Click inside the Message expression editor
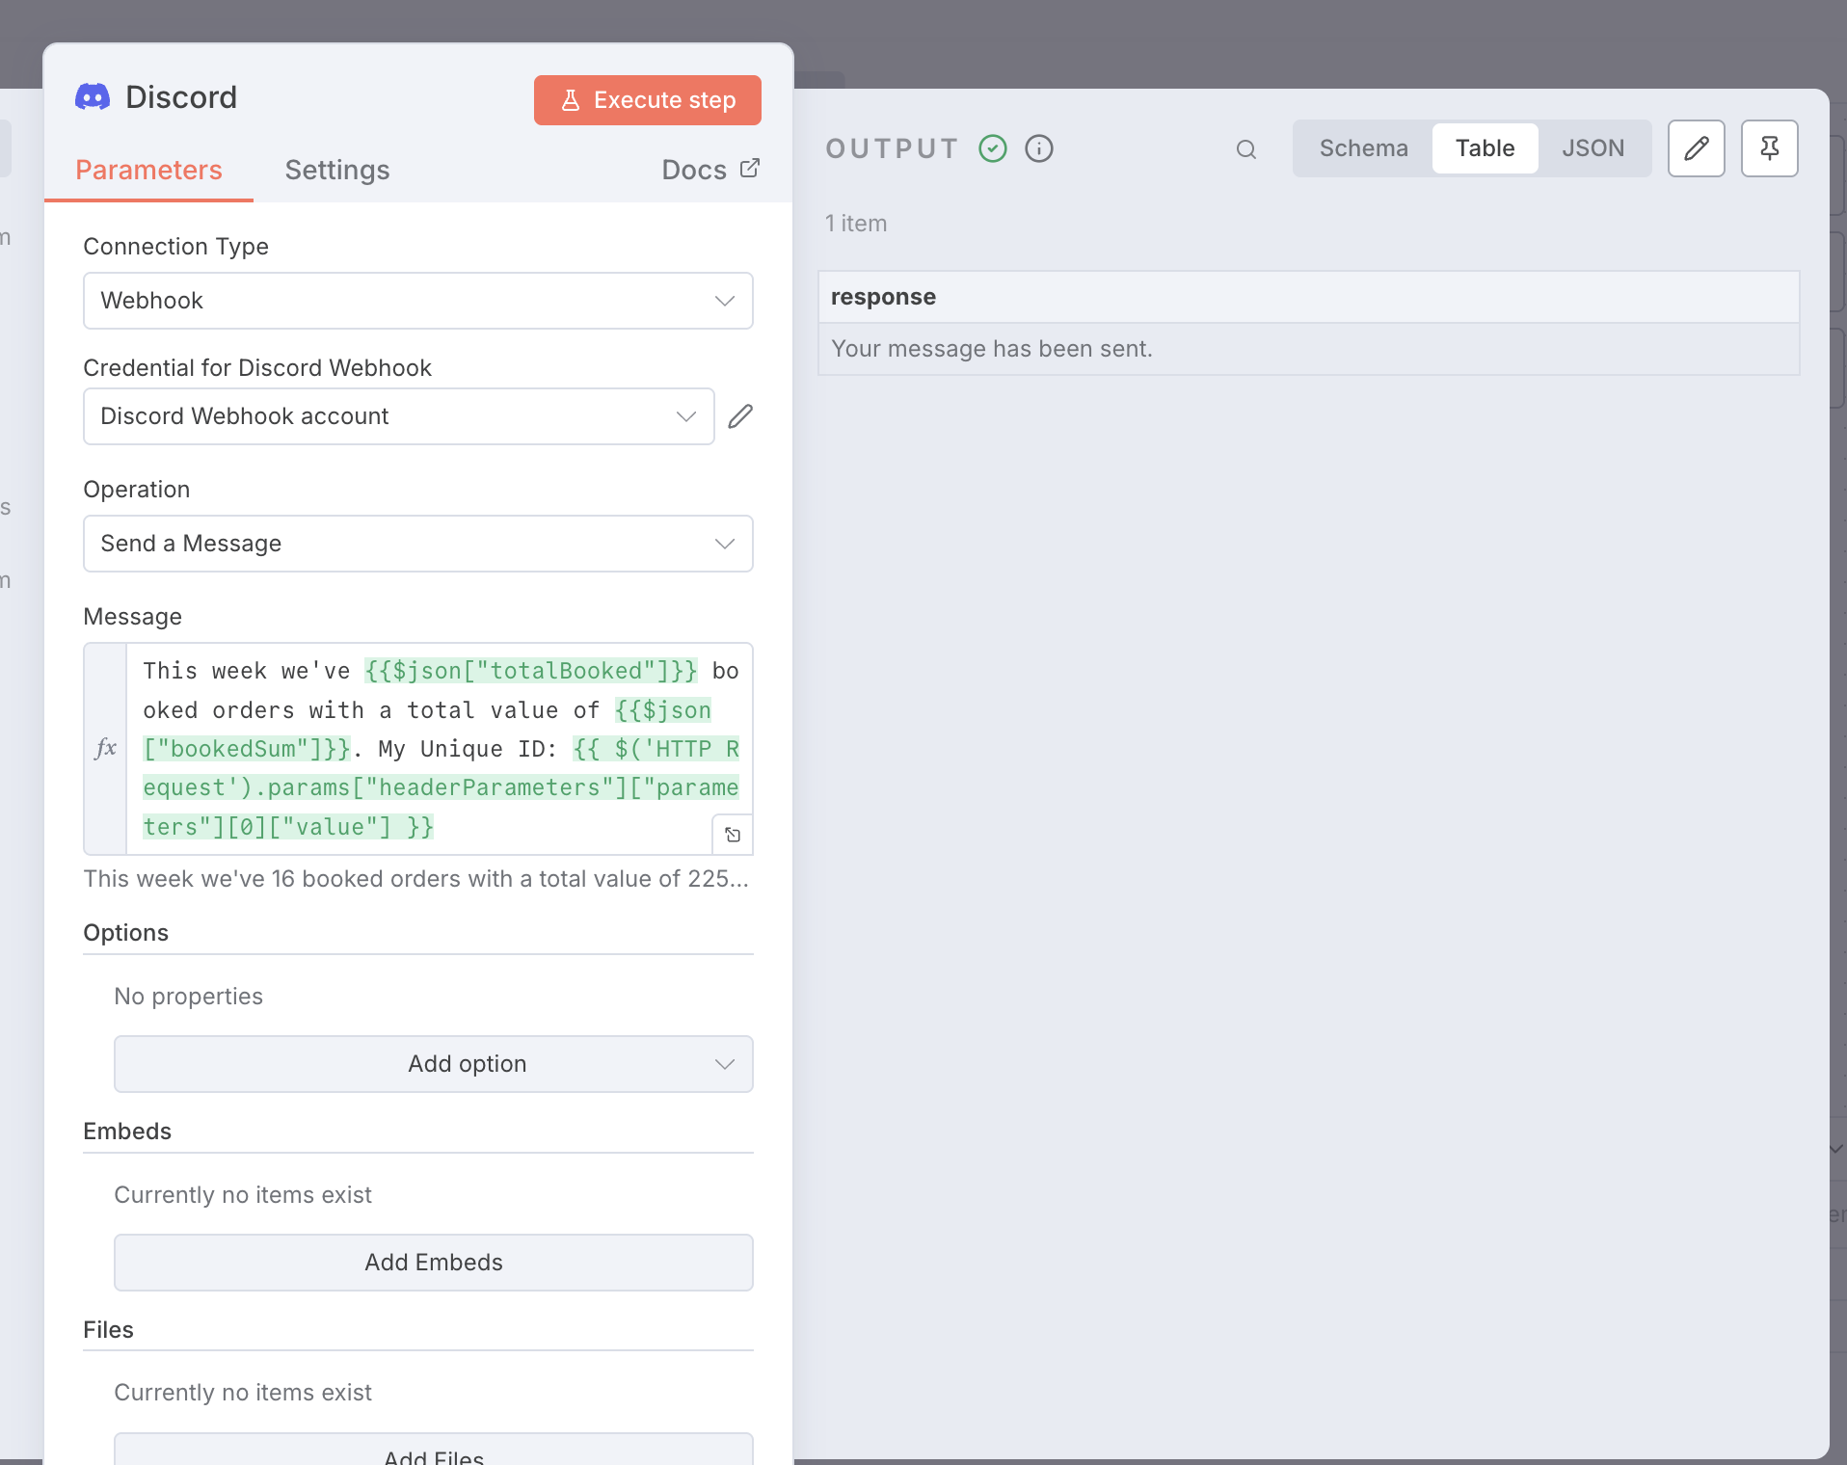1847x1465 pixels. tap(440, 749)
